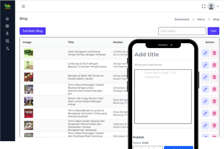Click the Cari search button
This screenshot has width=224, height=149.
[213, 31]
